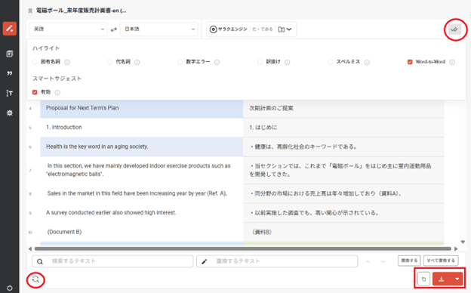
Task: Click the info icon next to 数字エラー
Action: tap(217, 62)
